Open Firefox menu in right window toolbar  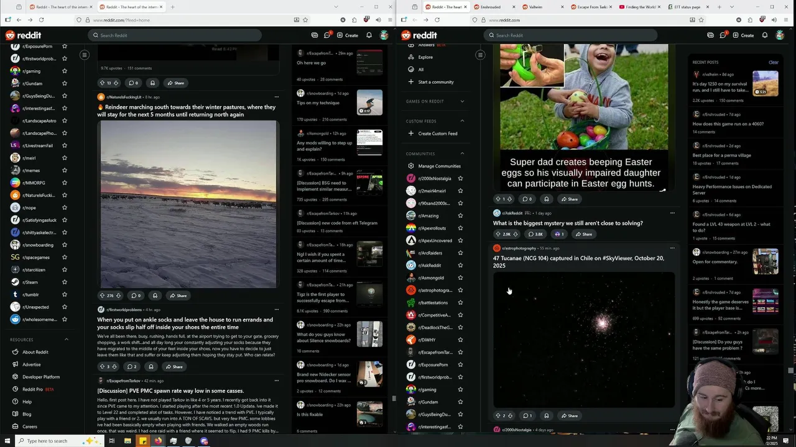pos(787,20)
